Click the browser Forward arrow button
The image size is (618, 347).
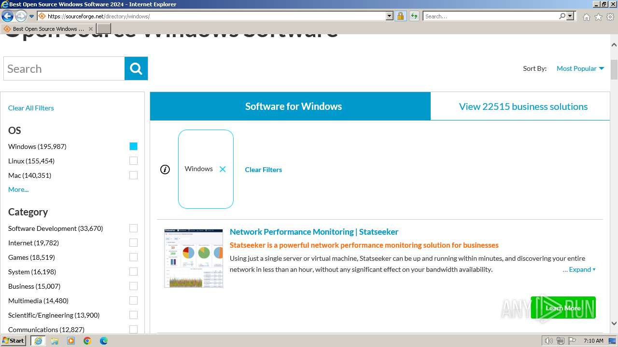coord(20,16)
